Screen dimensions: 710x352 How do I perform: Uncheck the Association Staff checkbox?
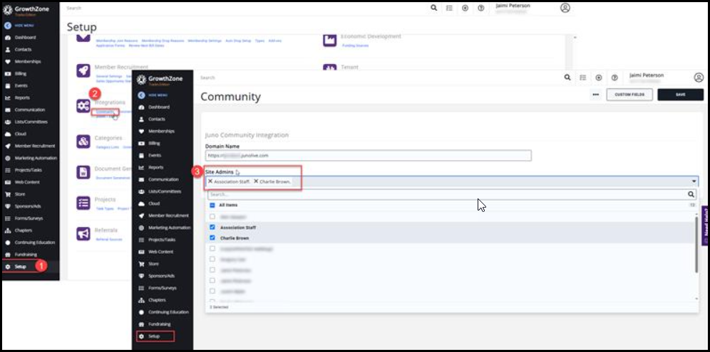[212, 228]
